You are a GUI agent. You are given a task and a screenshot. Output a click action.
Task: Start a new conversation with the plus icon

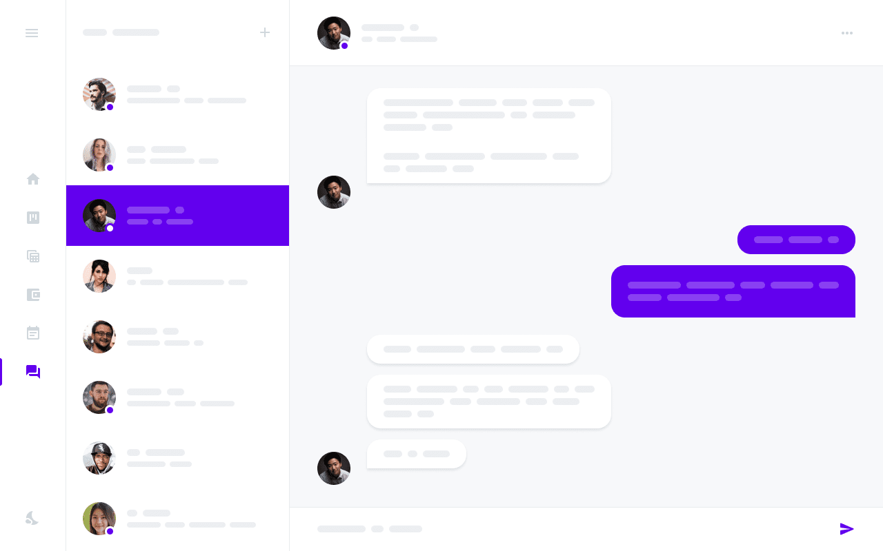tap(265, 32)
